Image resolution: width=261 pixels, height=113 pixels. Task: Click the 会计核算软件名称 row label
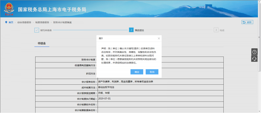(x=87, y=105)
